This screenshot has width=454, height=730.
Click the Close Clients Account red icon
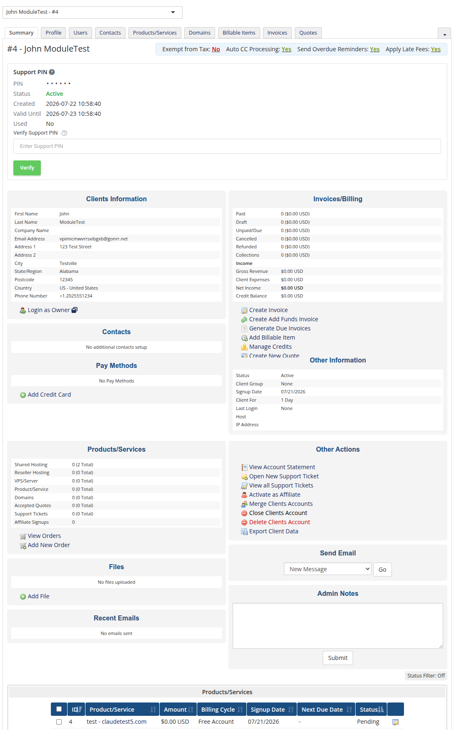click(x=244, y=513)
